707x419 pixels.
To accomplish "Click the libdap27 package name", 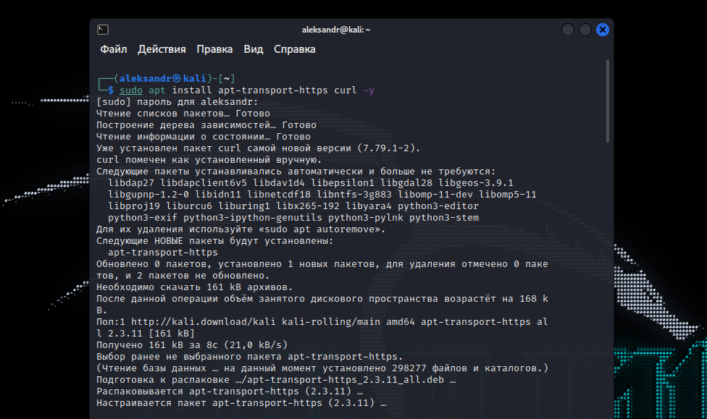I will coord(131,183).
